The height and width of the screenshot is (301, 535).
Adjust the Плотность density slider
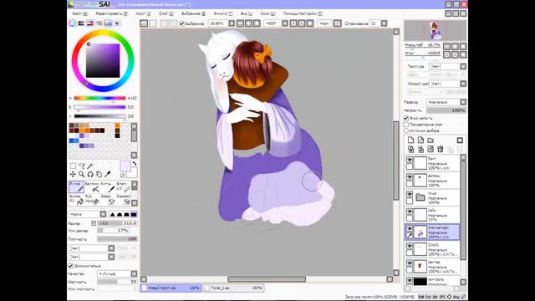click(x=117, y=239)
